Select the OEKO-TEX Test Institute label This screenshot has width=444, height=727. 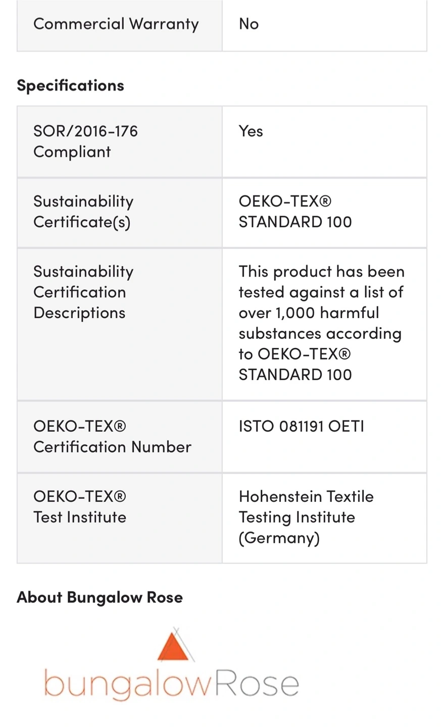[80, 506]
